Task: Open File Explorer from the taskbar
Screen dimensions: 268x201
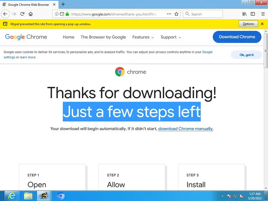Action: pyautogui.click(x=28, y=196)
